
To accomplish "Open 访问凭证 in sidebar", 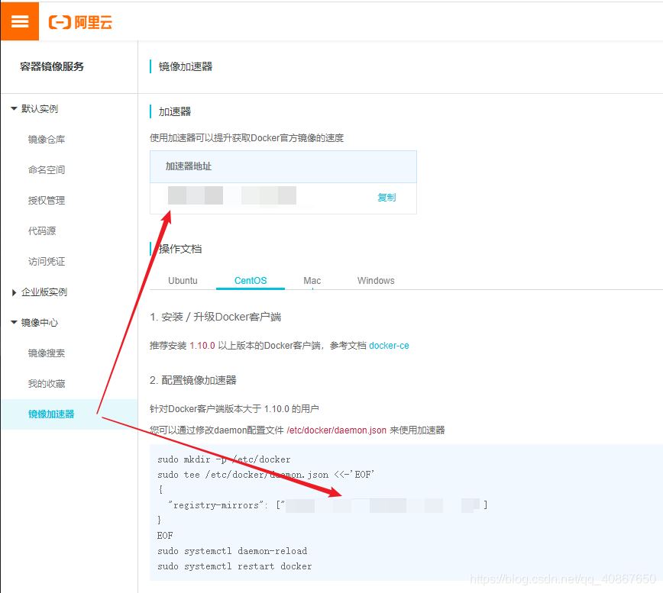I will click(x=47, y=262).
